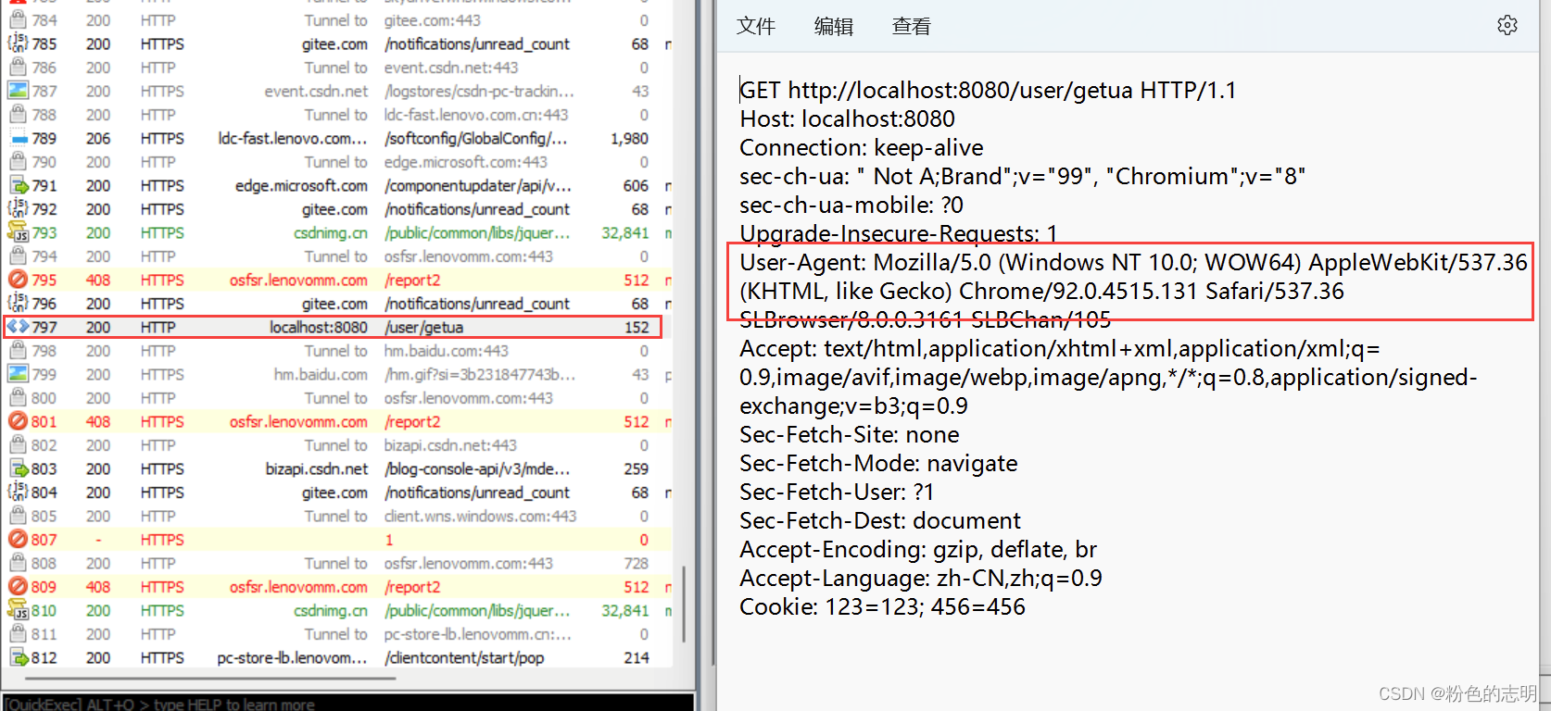Select hm.baidu.com host in row 799

click(321, 374)
